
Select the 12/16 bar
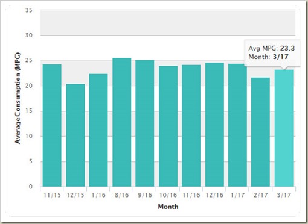pyautogui.click(x=214, y=125)
